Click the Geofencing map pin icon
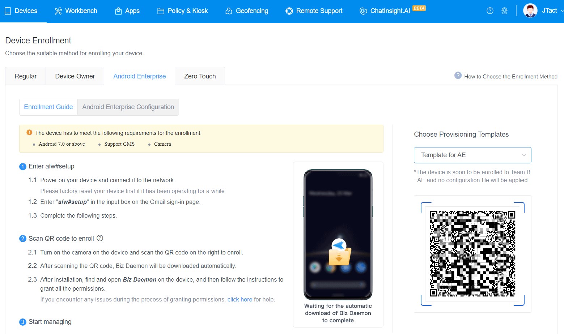 (229, 11)
